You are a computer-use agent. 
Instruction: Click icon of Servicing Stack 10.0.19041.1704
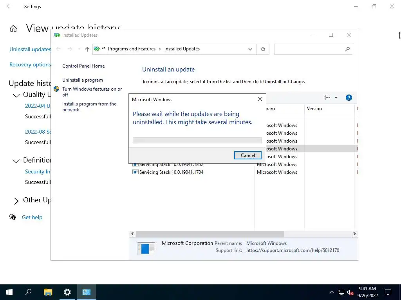pos(135,172)
